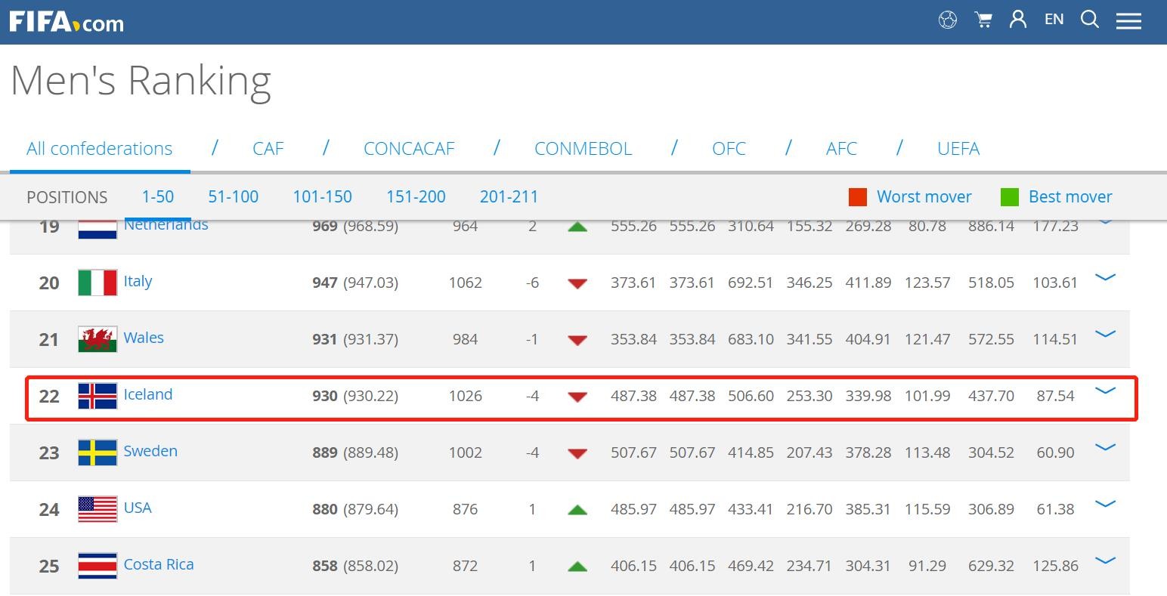
Task: Switch to the CONCACAF tab
Action: 409,148
